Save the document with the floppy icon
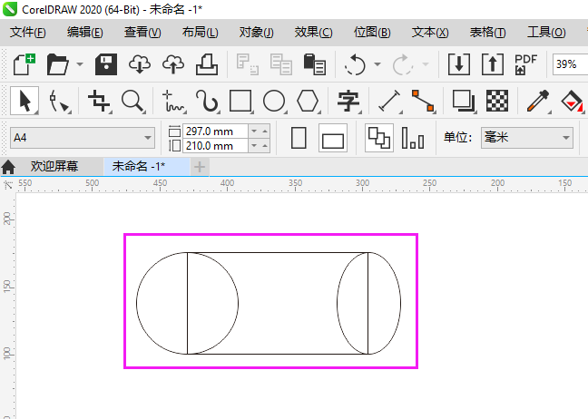This screenshot has height=419, width=588. coord(106,64)
